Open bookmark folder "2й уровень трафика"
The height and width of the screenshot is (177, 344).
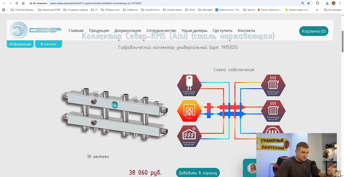click(x=76, y=10)
